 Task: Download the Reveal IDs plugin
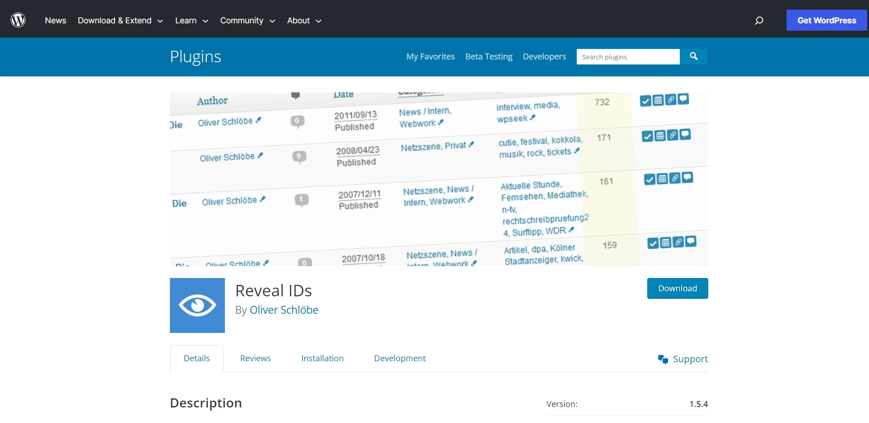point(678,289)
